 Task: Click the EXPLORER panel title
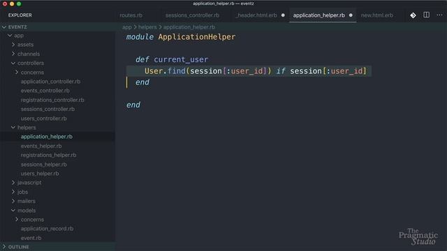click(20, 15)
